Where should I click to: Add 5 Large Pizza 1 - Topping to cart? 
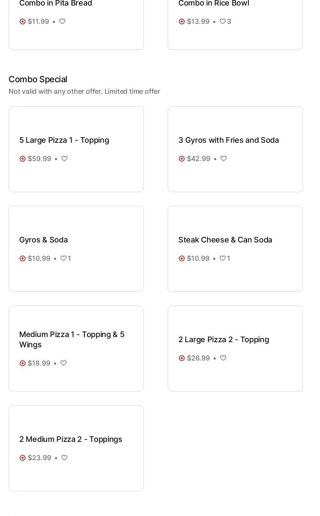coord(23,159)
